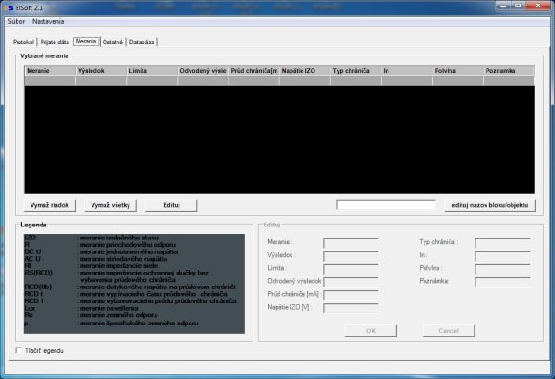The width and height of the screenshot is (555, 379).
Task: Click the ElSoft application icon in title bar
Action: pos(7,7)
